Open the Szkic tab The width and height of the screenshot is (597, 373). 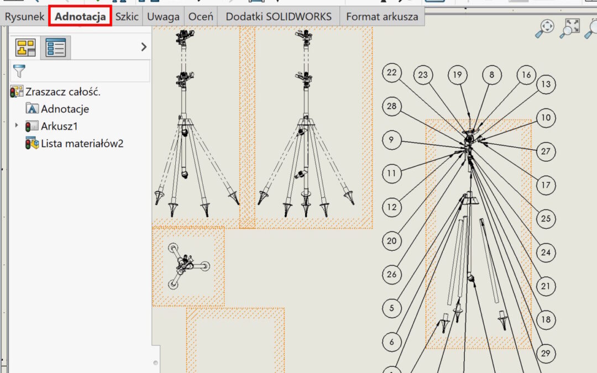[127, 17]
